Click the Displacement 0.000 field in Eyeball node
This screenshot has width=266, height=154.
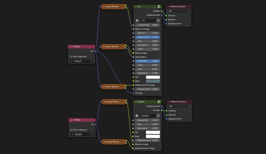pos(147,140)
